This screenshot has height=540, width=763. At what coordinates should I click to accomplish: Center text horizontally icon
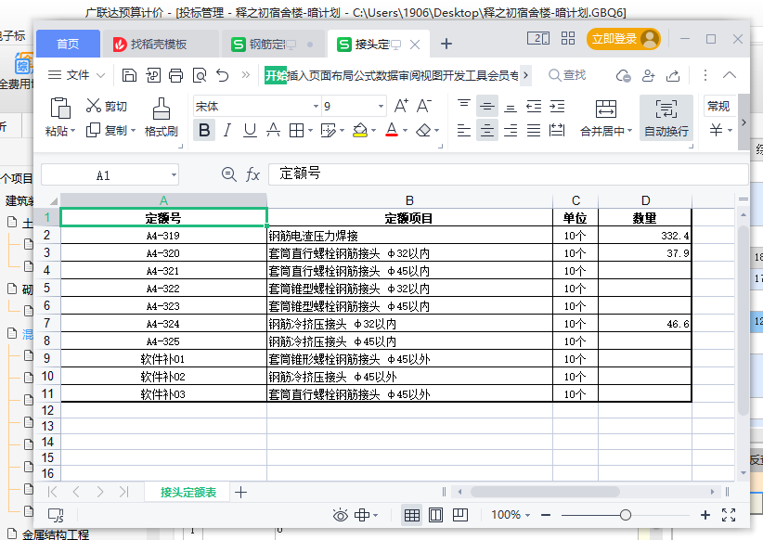click(487, 131)
